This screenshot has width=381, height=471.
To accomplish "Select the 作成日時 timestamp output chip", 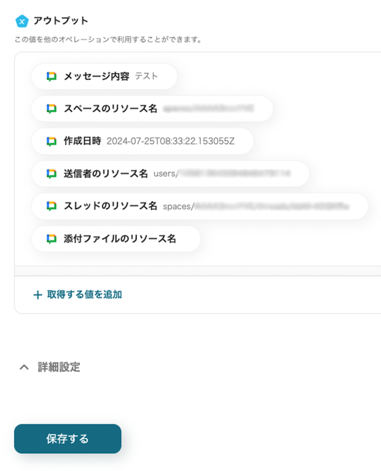I will 143,141.
